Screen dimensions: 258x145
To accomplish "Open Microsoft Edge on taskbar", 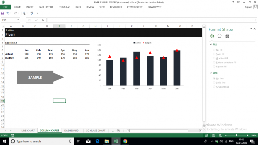I will pos(98,141).
